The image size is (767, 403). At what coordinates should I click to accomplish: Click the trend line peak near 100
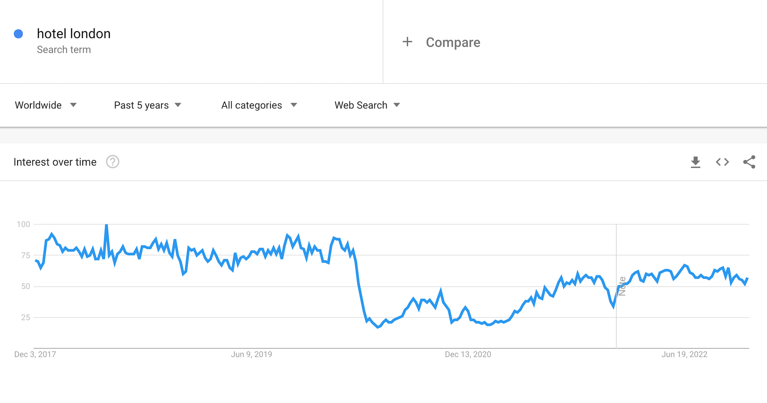pos(106,225)
